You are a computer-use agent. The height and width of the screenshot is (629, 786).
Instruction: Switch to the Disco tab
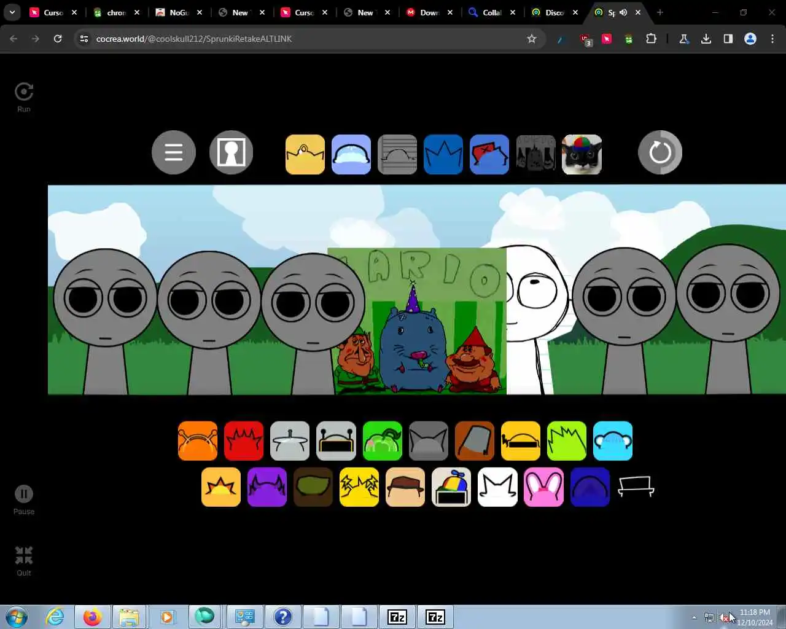(554, 12)
